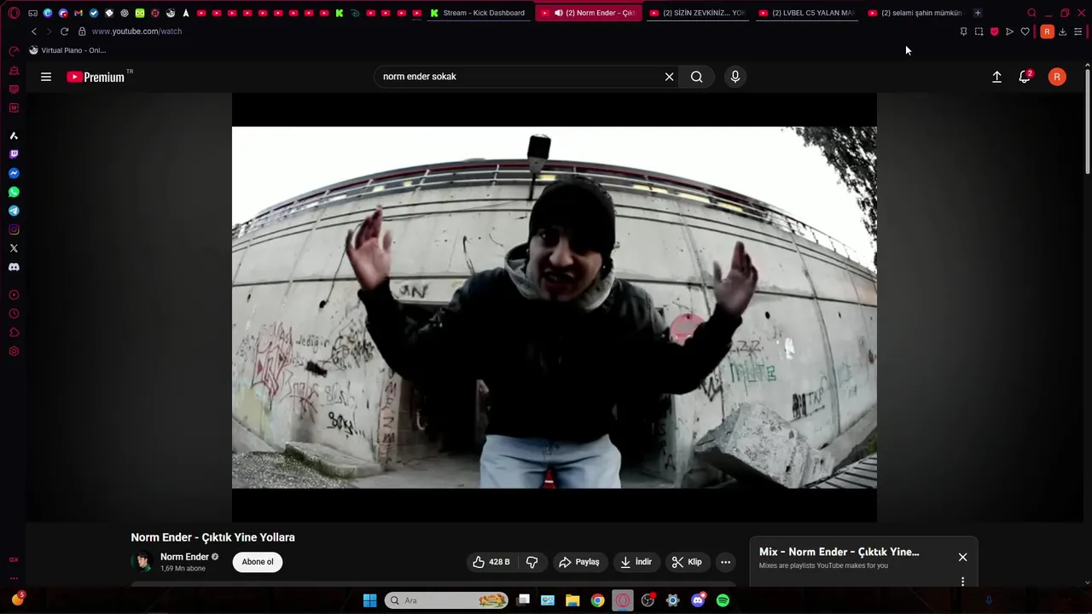Viewport: 1092px width, 614px height.
Task: Open Opera GX main menu logo
Action: click(14, 13)
